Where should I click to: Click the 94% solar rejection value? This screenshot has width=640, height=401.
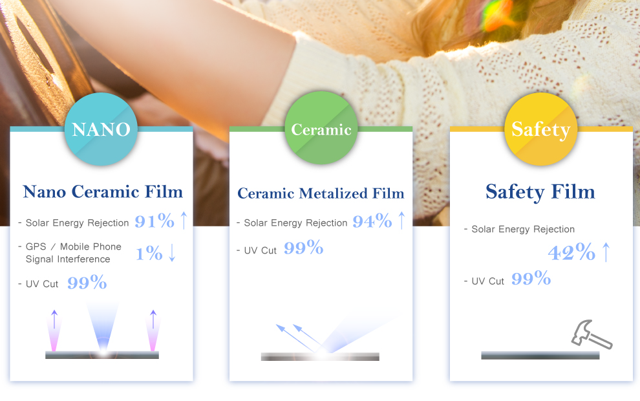click(372, 221)
